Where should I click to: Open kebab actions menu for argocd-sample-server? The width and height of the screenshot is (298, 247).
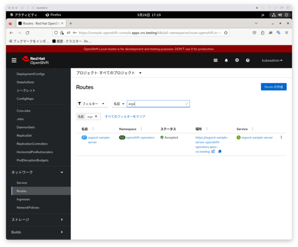pos(281,137)
